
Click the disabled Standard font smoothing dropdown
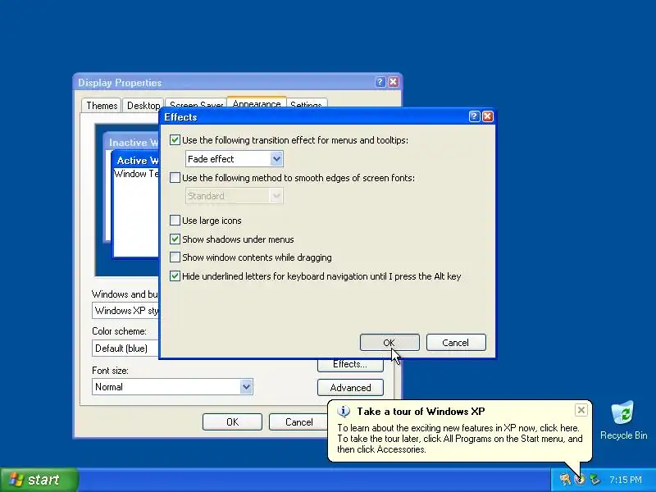[235, 196]
